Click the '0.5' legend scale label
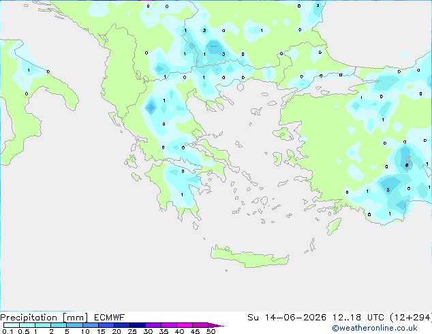 pos(24,331)
